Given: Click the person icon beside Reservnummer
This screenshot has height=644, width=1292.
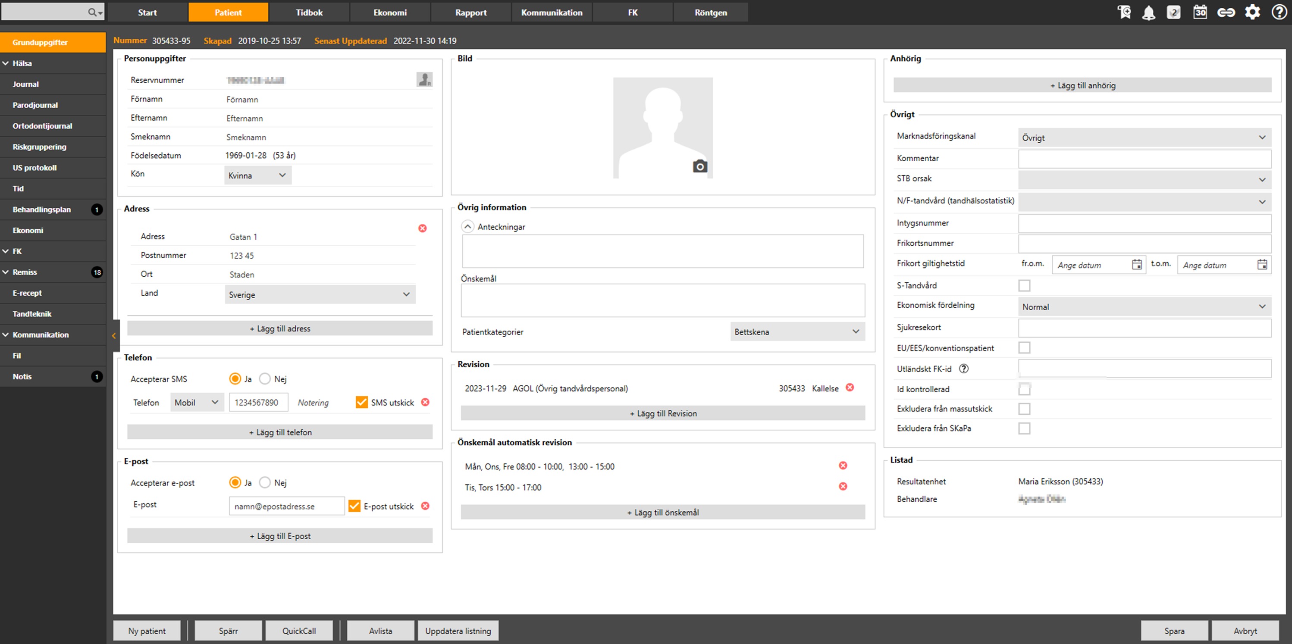Looking at the screenshot, I should 424,80.
